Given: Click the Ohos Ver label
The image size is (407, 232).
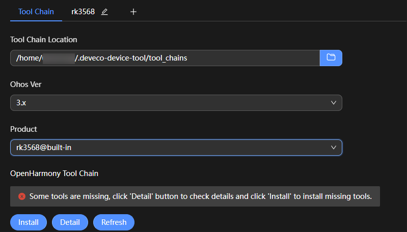Looking at the screenshot, I should [25, 84].
